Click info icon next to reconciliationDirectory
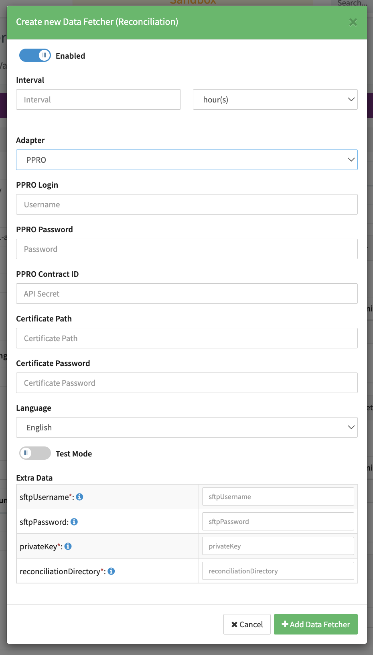 (x=111, y=571)
